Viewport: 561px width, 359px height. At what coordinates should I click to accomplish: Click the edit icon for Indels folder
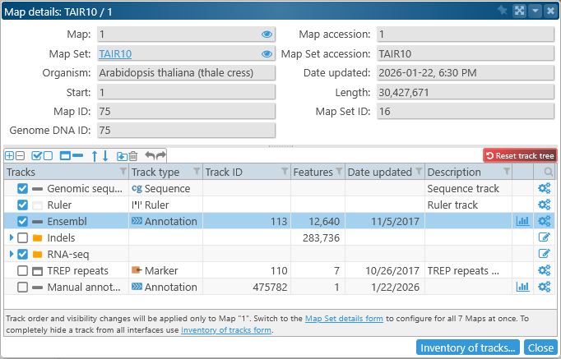coord(544,237)
